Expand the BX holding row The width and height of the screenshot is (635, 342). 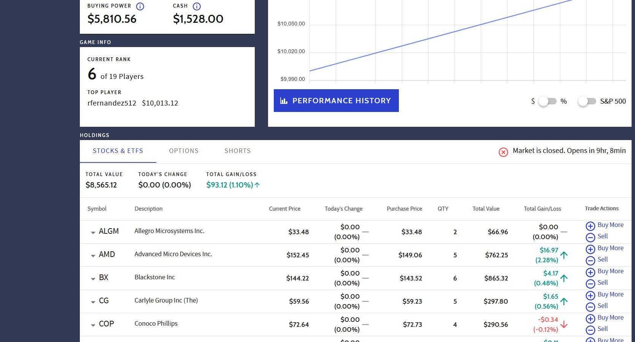pos(93,279)
